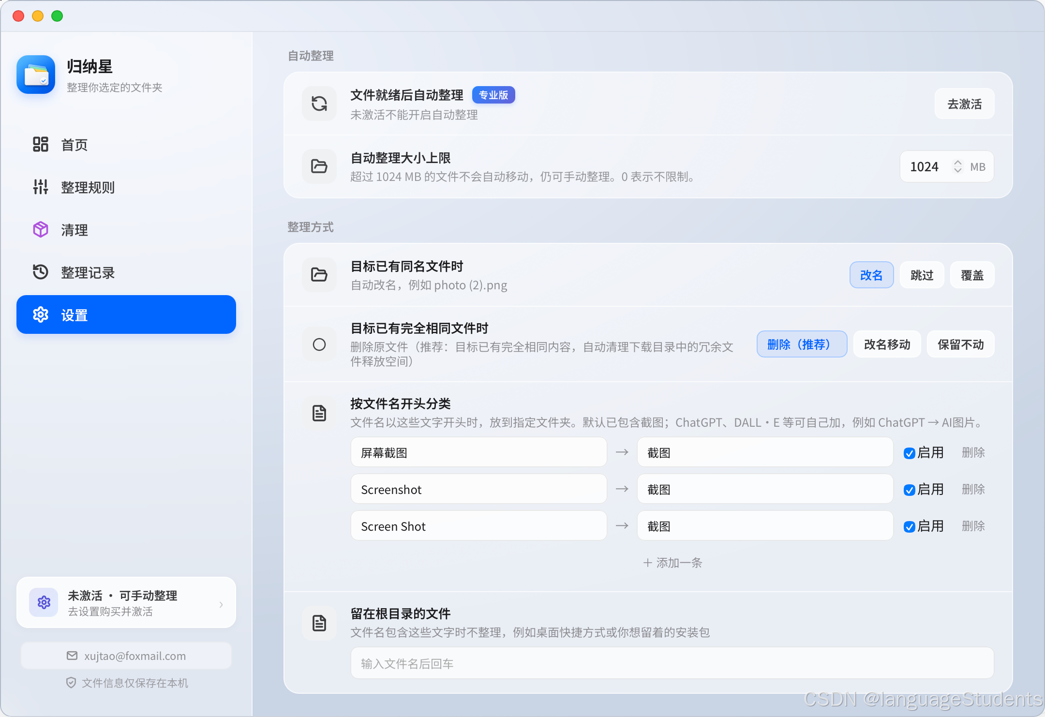Select 跳过 for same-name conflict
This screenshot has width=1045, height=717.
pyautogui.click(x=922, y=275)
